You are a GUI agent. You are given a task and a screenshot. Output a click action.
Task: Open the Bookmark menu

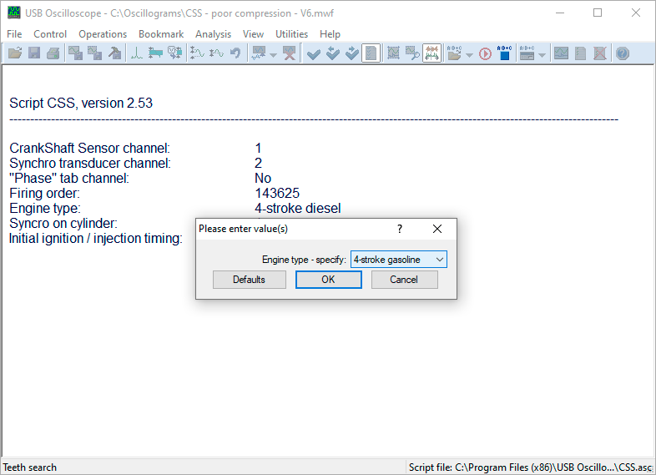pyautogui.click(x=161, y=34)
